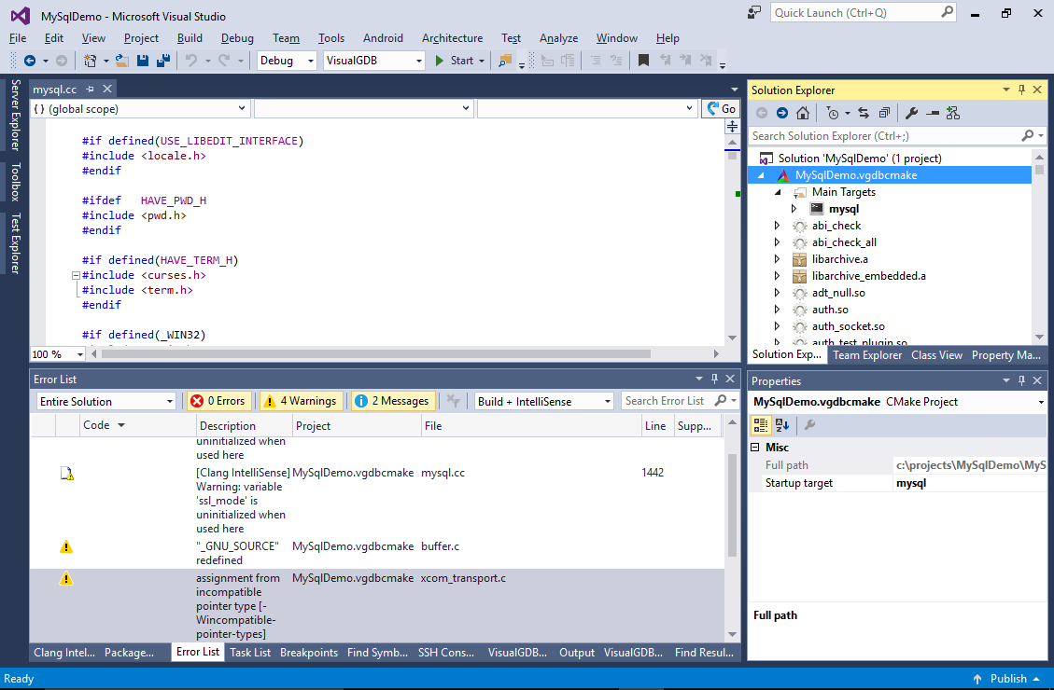Open the Toolbox side tab
This screenshot has height=690, width=1054.
click(x=15, y=182)
